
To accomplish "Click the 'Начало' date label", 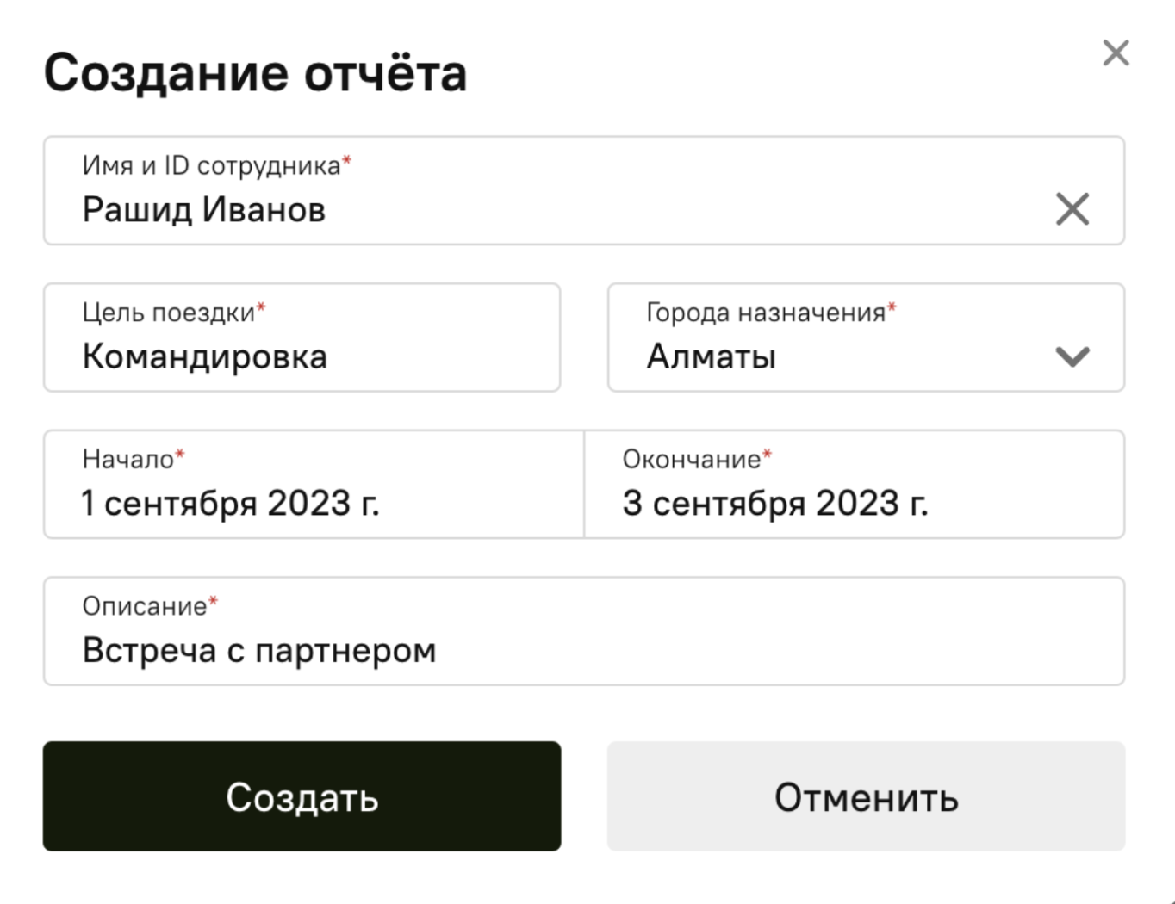I will [128, 460].
